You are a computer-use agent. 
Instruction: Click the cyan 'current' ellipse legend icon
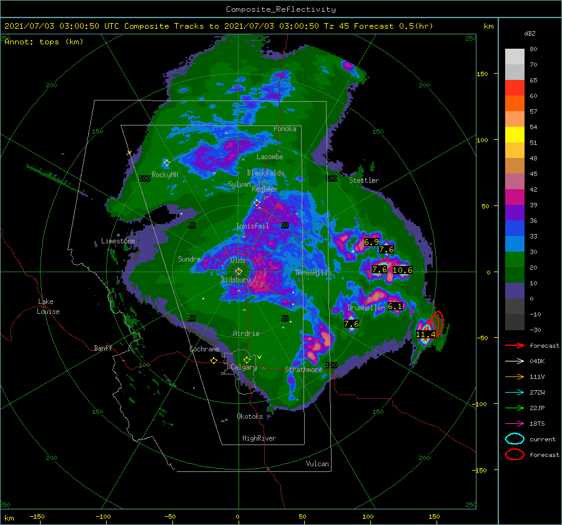click(515, 439)
